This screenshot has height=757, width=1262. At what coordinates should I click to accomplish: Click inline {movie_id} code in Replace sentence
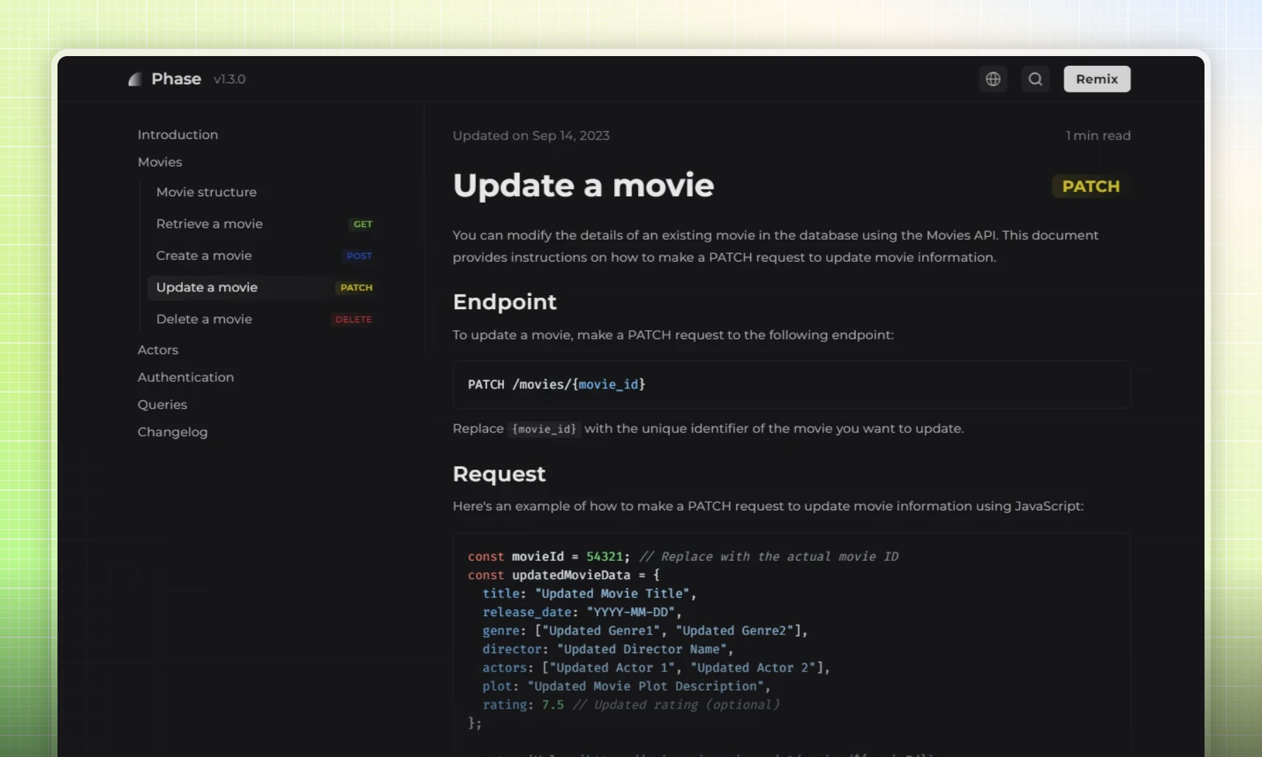(544, 429)
